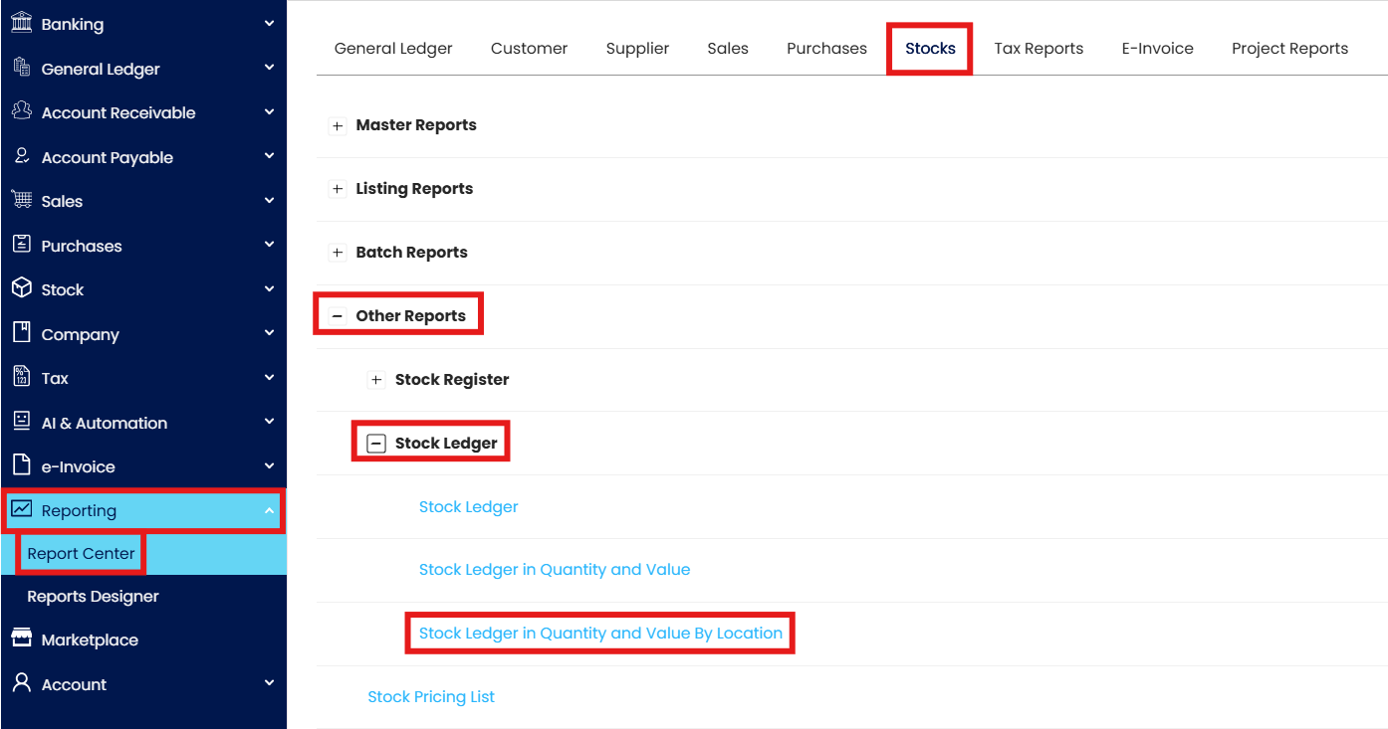Expand the Master Reports section
The width and height of the screenshot is (1388, 729).
click(338, 126)
